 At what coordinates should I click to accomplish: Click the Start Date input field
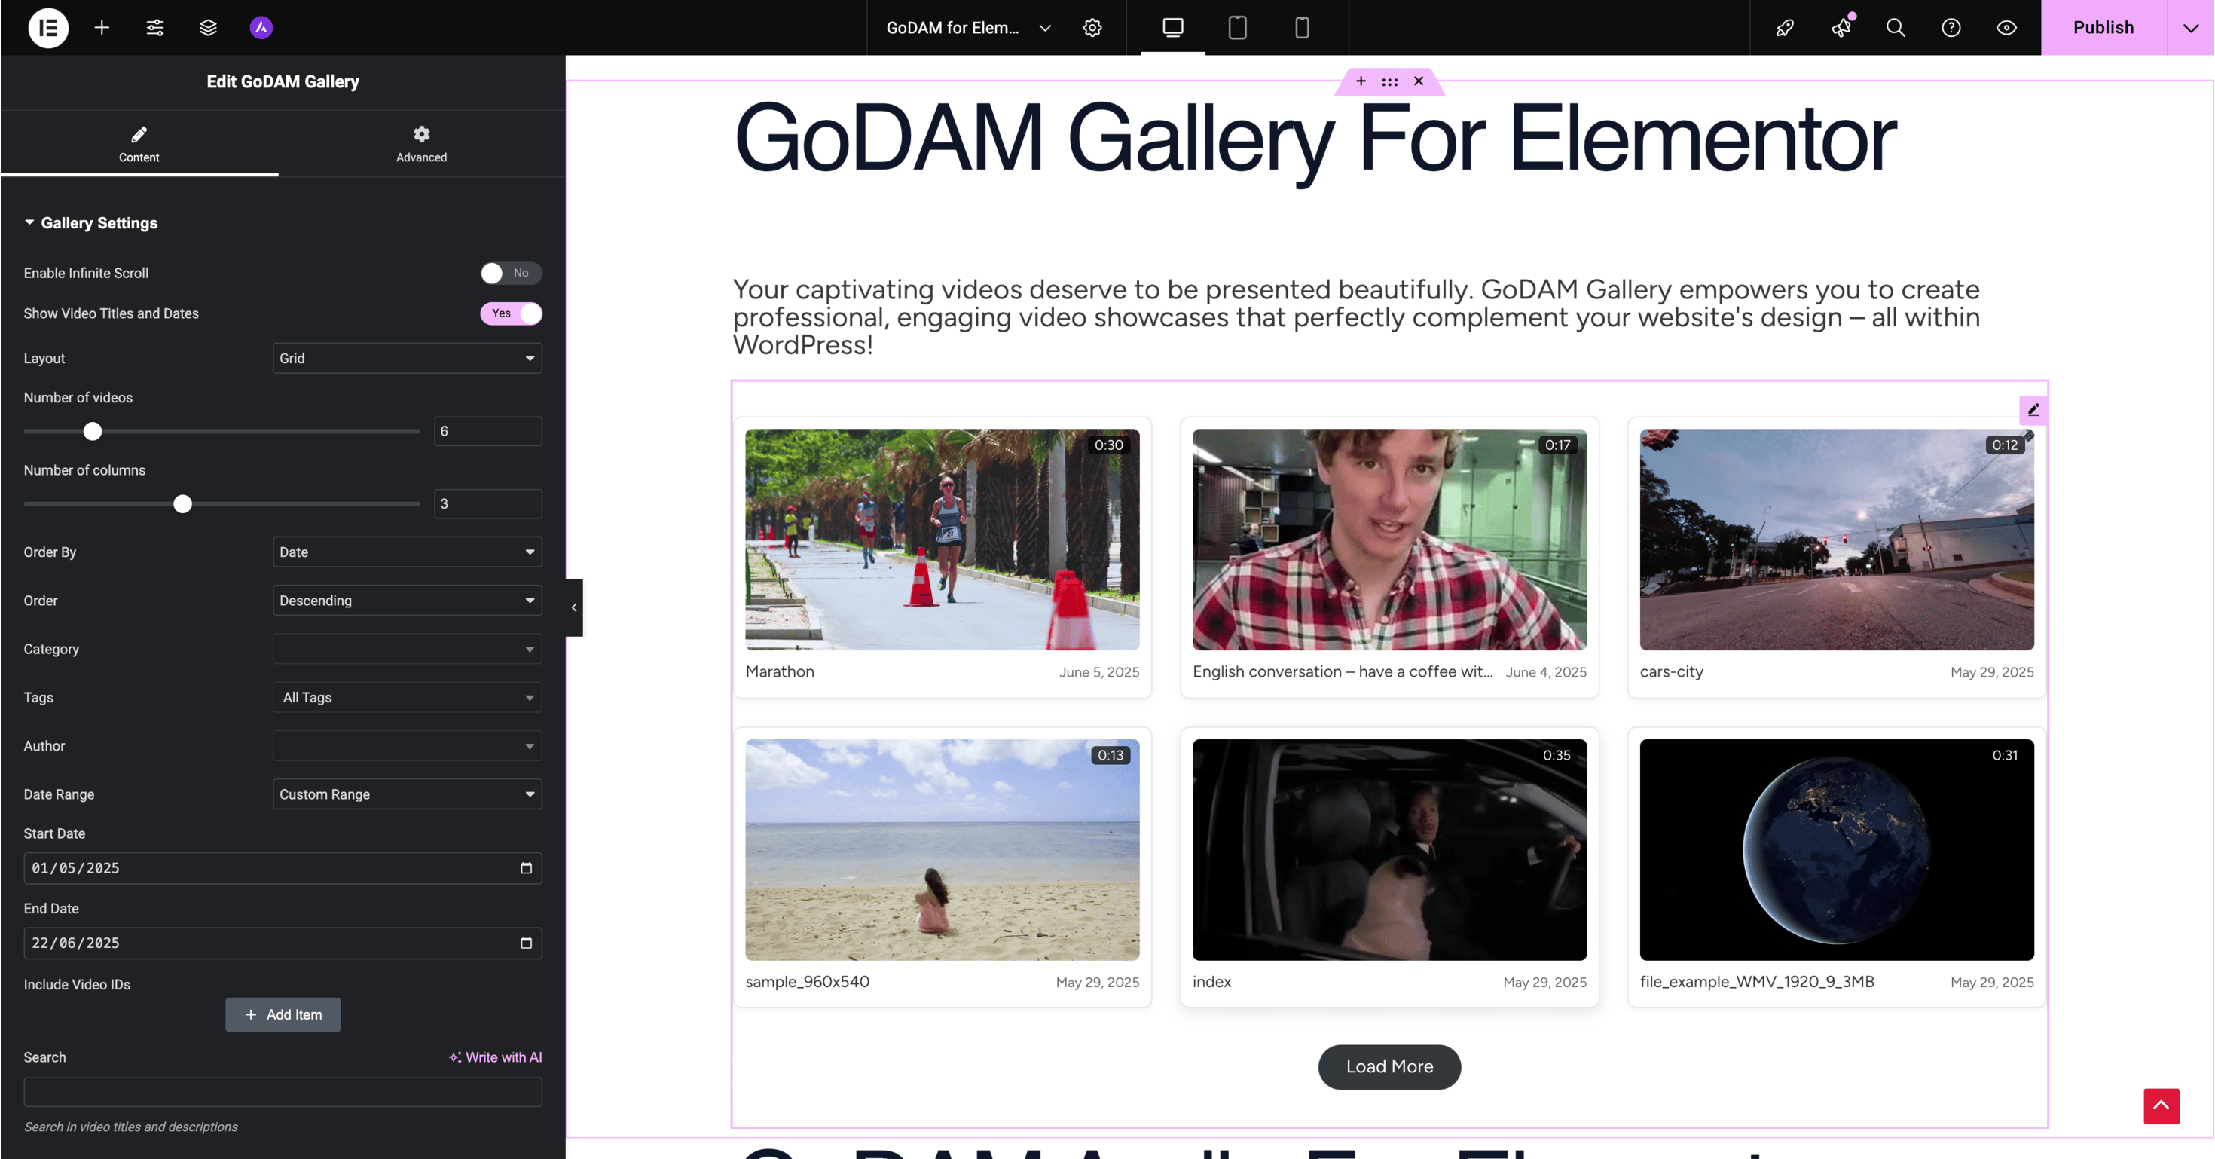click(283, 867)
